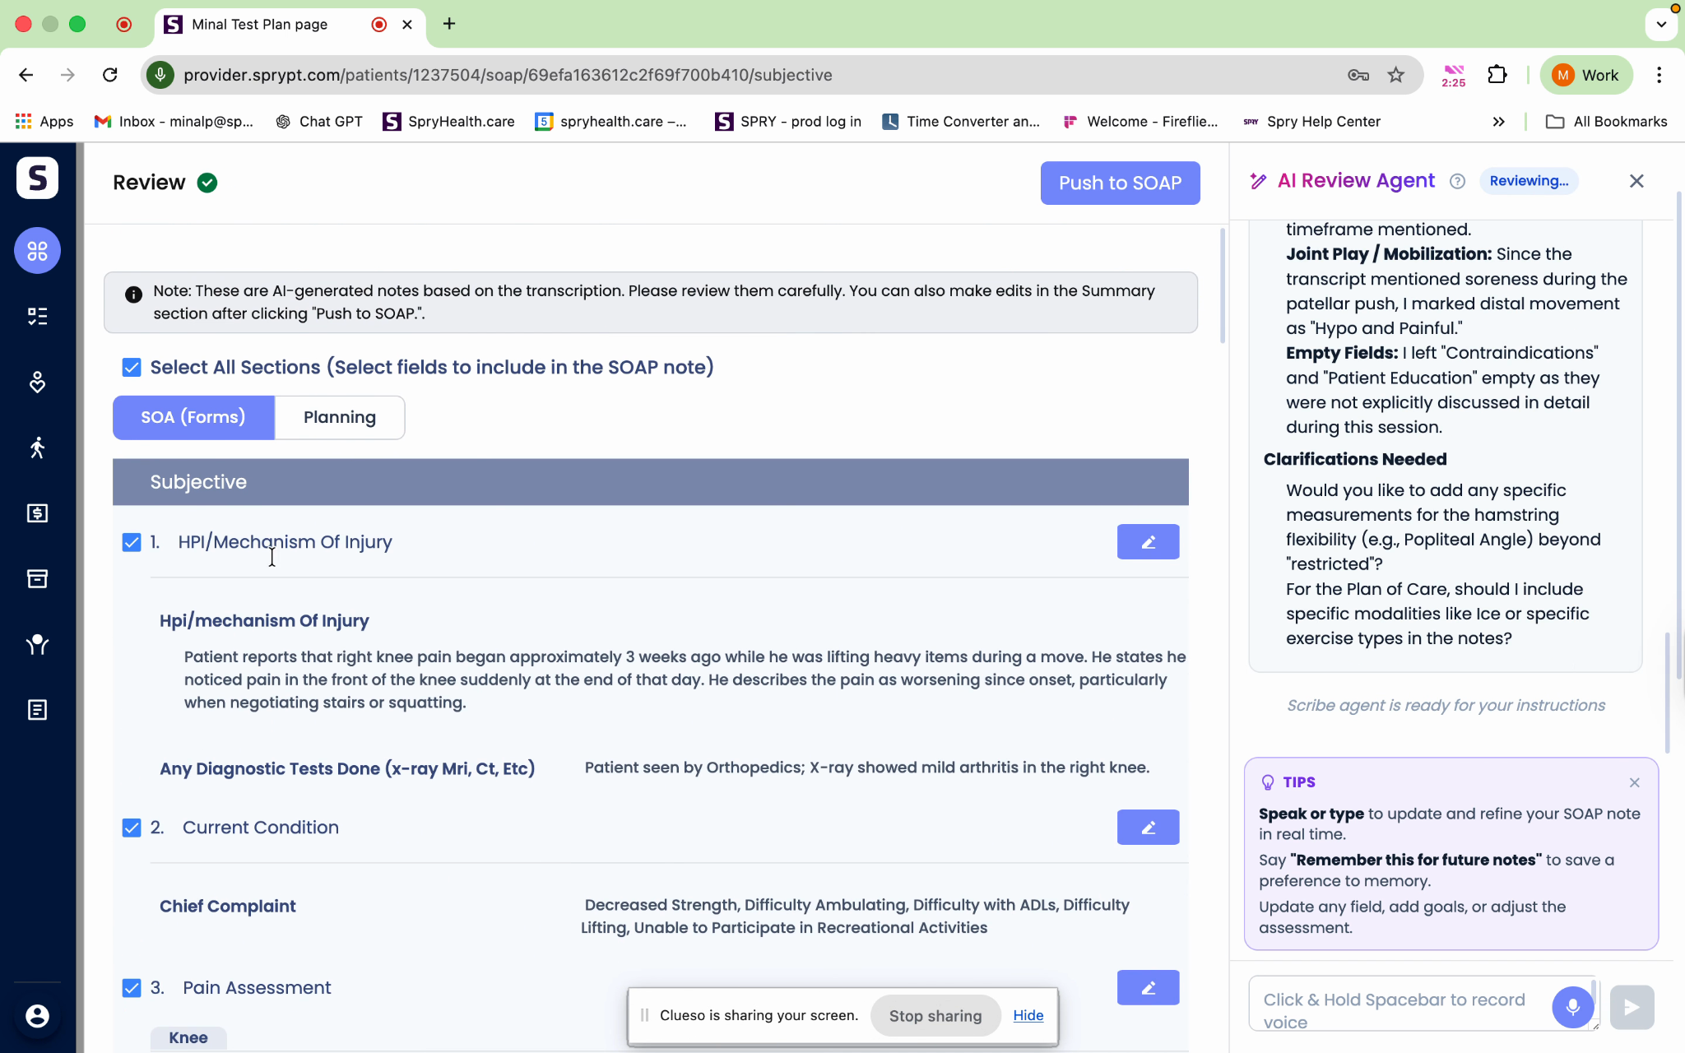Edit the Current Condition section

(x=1148, y=828)
